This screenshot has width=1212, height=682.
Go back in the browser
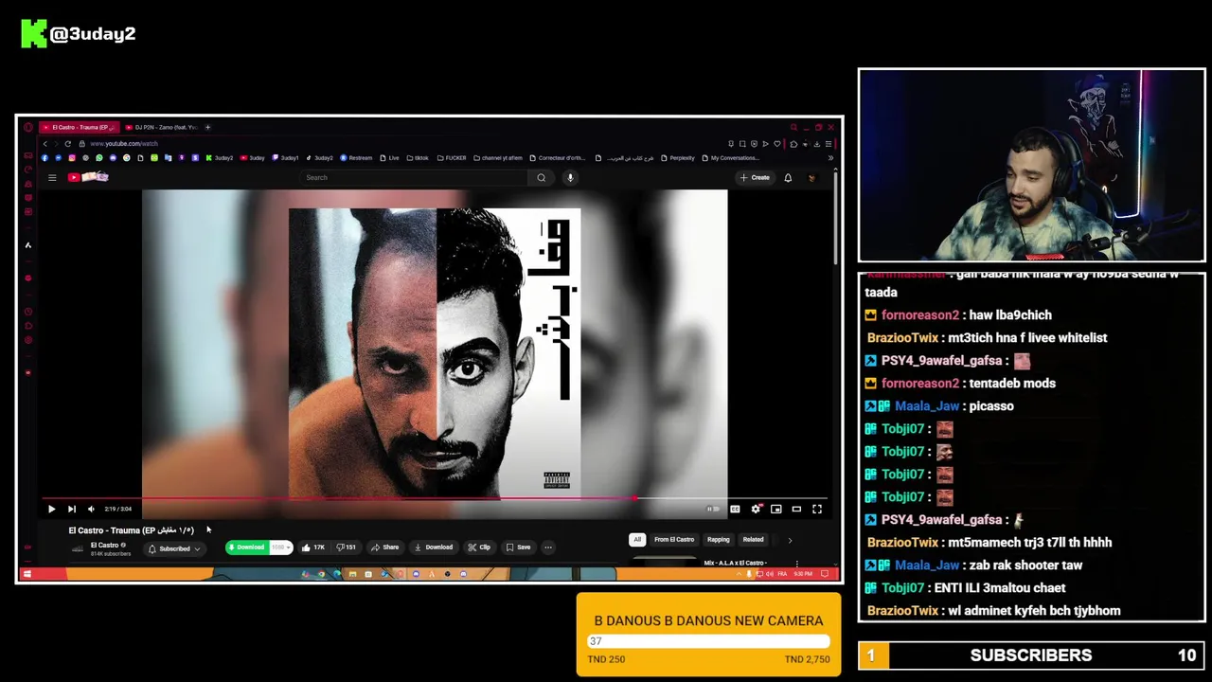pos(45,144)
